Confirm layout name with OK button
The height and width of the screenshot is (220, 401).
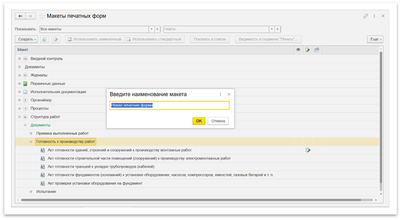coord(198,121)
